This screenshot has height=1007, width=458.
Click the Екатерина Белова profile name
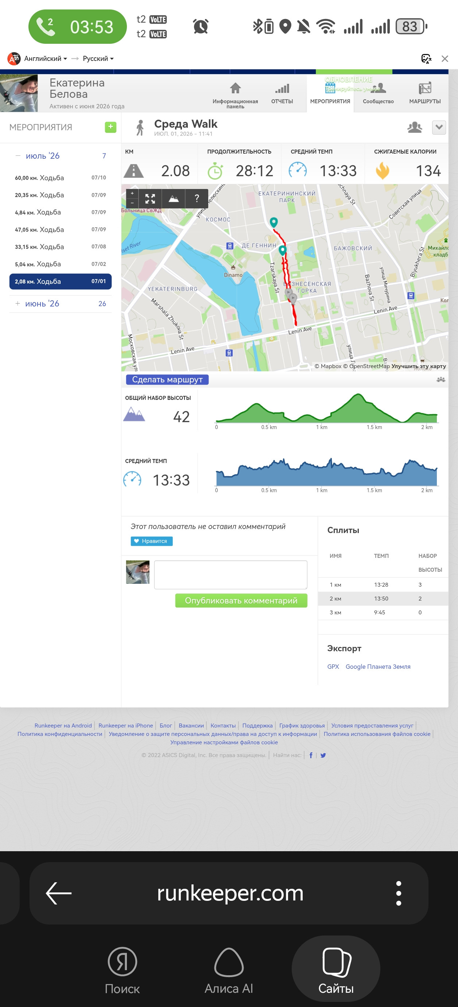pyautogui.click(x=77, y=88)
